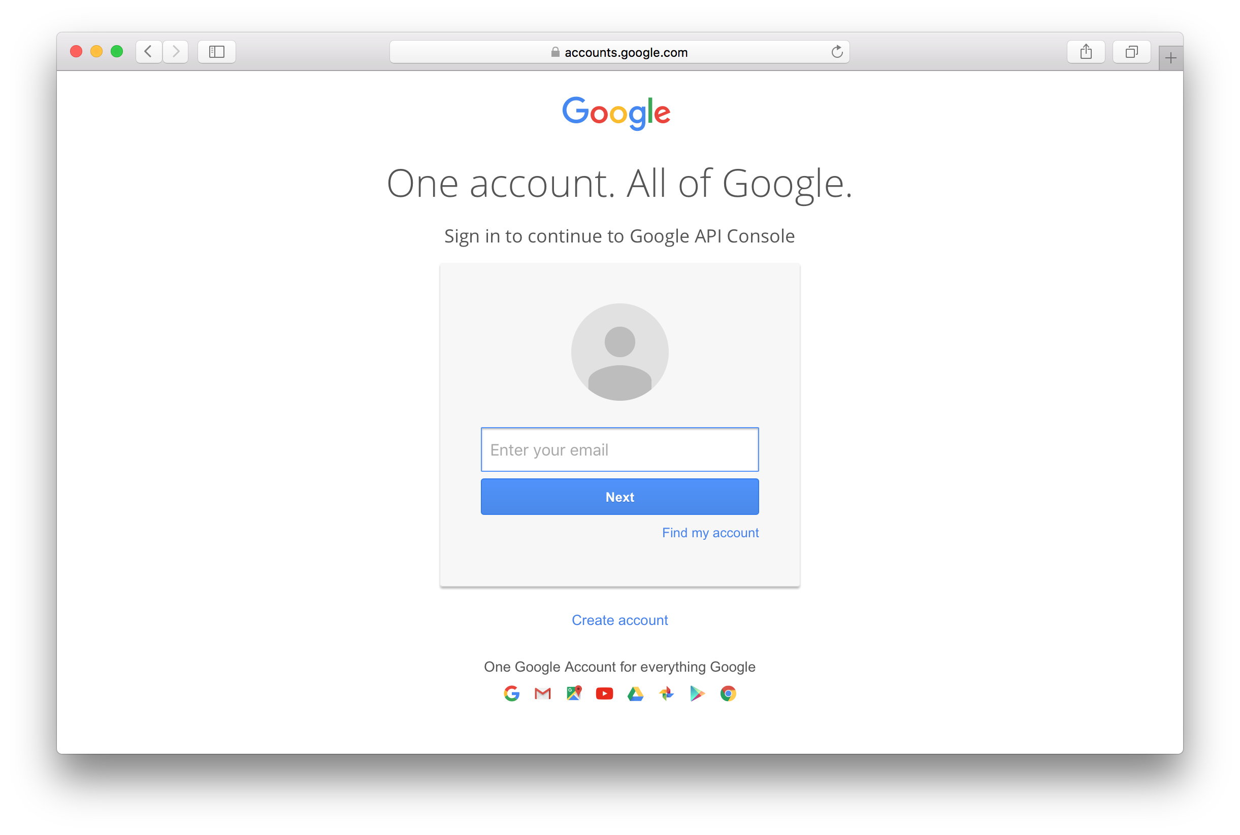Screen dimensions: 1240x835
Task: Click the sidebar toggle button
Action: pyautogui.click(x=216, y=51)
